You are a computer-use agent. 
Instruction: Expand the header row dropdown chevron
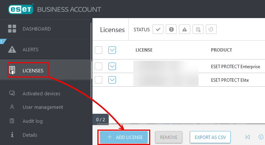[112, 50]
